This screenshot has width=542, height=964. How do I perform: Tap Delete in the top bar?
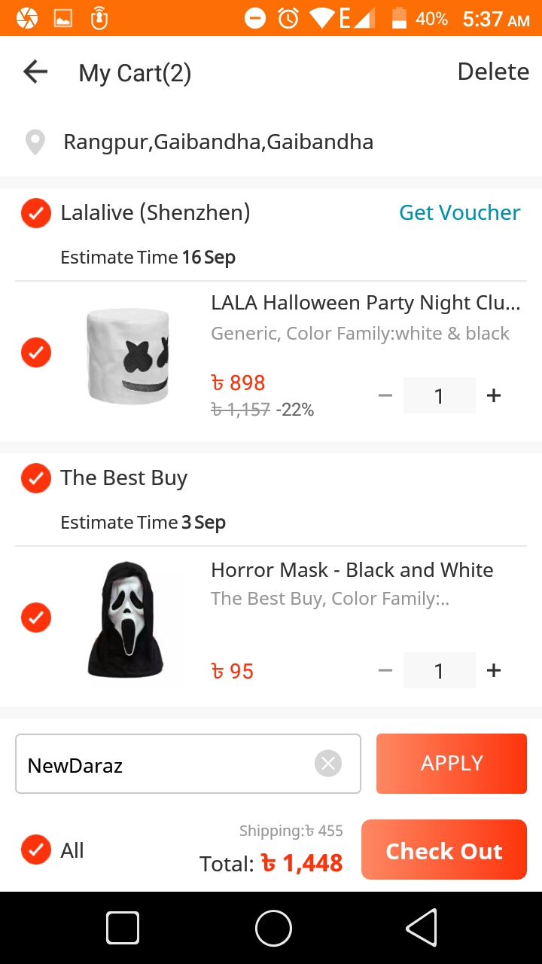point(493,72)
